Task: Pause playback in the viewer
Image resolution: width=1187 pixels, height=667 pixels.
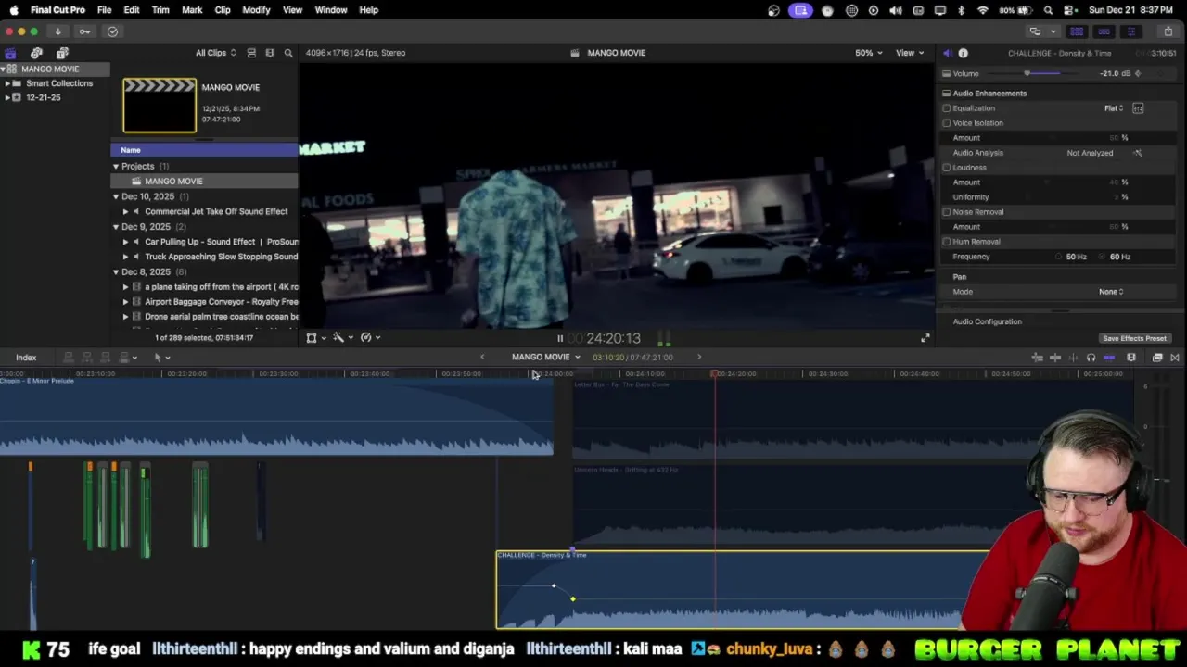Action: point(560,339)
